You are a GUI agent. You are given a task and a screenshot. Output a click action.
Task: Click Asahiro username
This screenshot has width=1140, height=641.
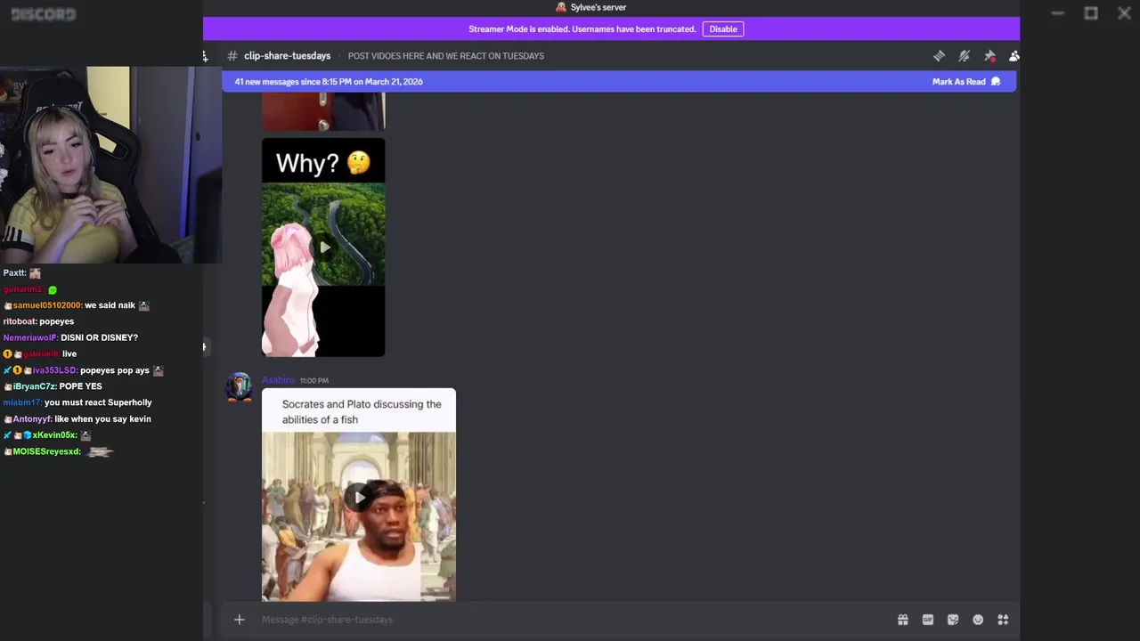pyautogui.click(x=278, y=380)
